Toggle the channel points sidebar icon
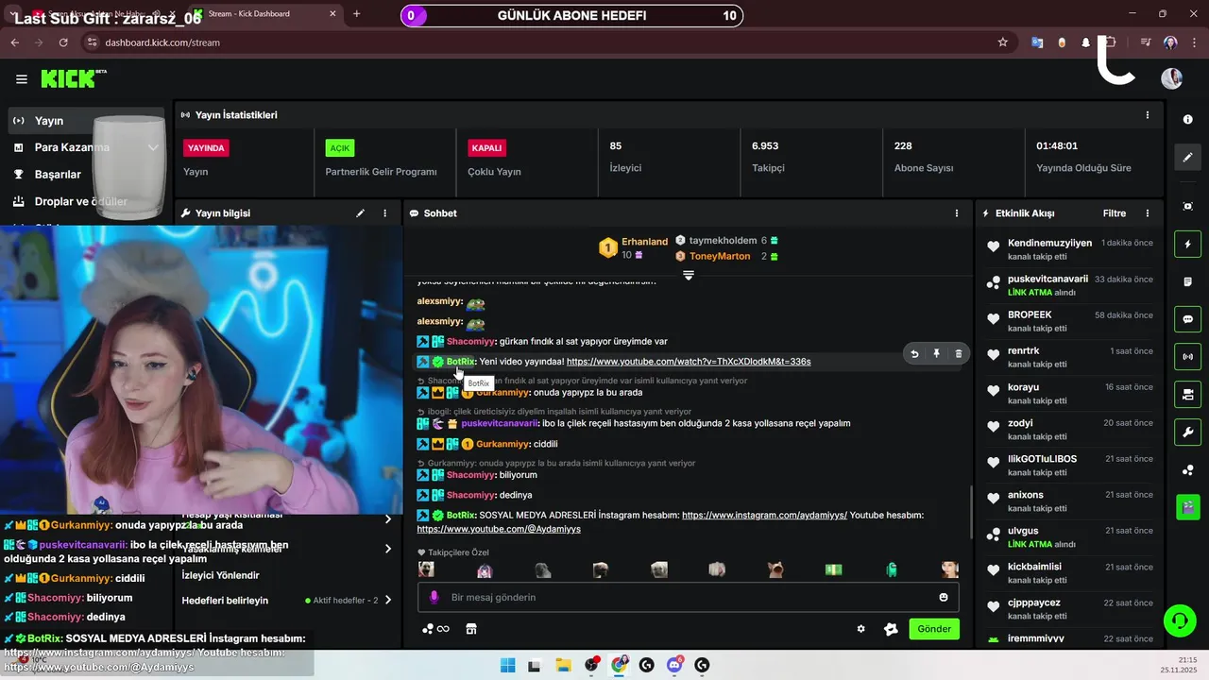Viewport: 1209px width, 680px height. [1187, 470]
